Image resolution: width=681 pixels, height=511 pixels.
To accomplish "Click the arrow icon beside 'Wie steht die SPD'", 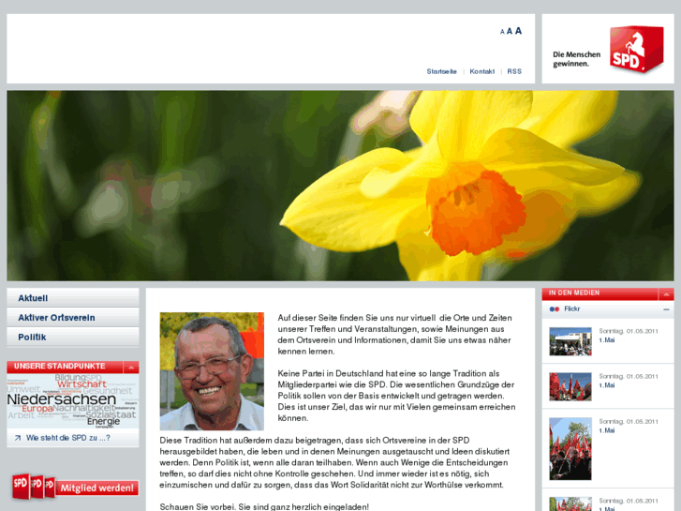I will [x=18, y=438].
